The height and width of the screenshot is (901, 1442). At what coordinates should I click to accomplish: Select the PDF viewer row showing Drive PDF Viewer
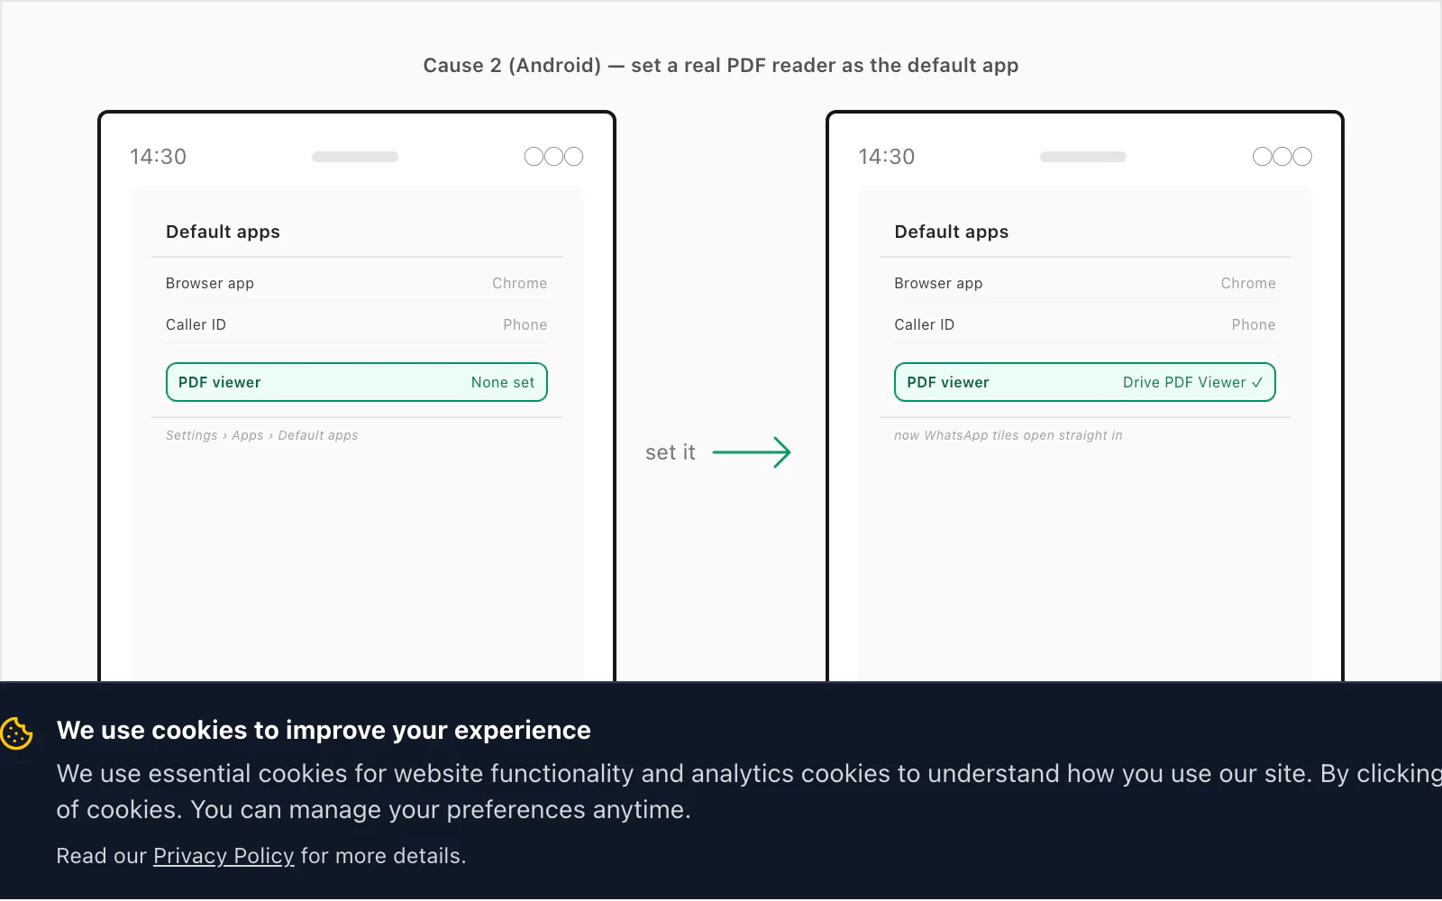click(x=1085, y=382)
